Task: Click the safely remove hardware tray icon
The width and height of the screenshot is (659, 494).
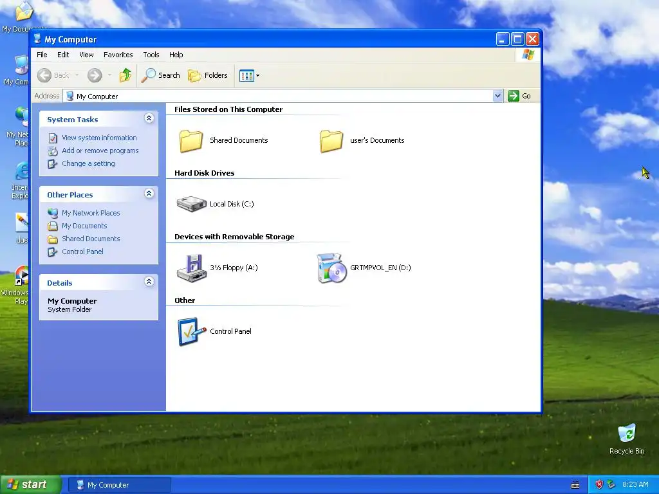Action: point(611,485)
